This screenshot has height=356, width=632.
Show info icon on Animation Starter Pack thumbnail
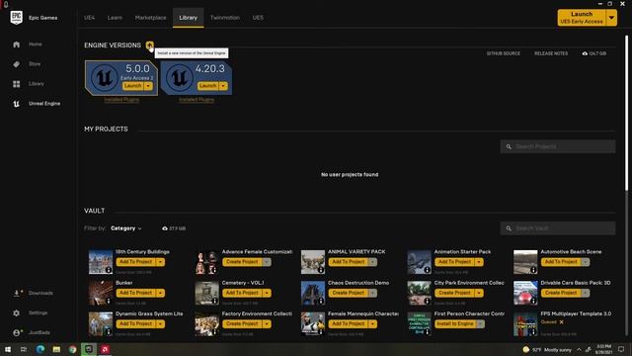(x=427, y=270)
